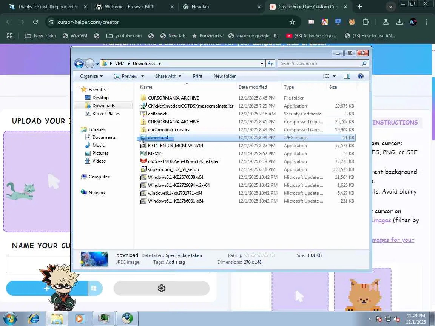
Task: Open the address bar history dropdown
Action: click(x=262, y=63)
